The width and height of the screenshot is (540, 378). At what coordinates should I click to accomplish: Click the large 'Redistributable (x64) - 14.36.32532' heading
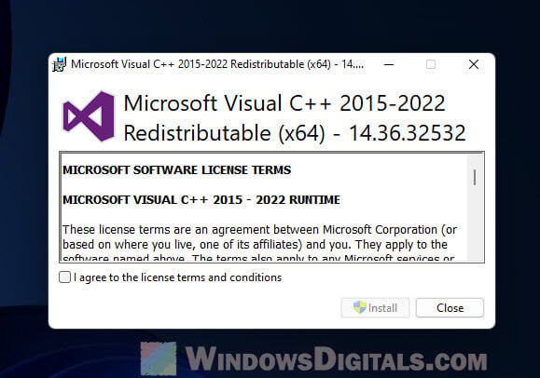tap(295, 133)
